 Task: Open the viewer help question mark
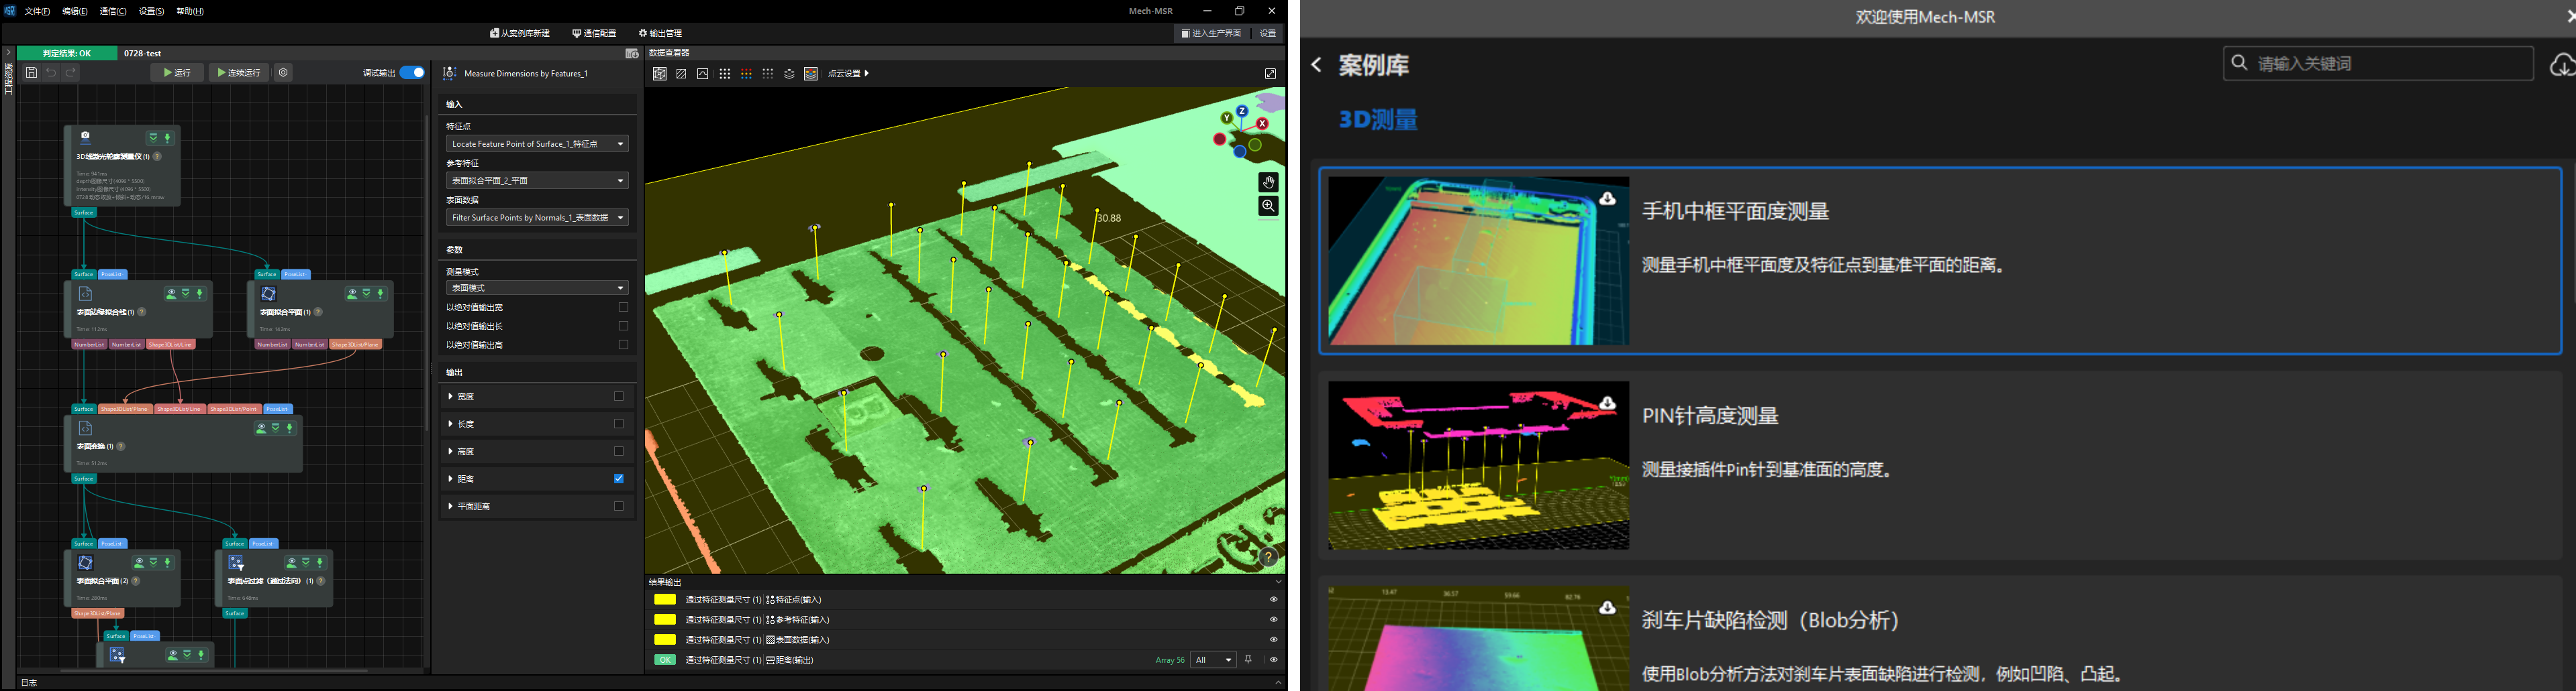[1268, 557]
